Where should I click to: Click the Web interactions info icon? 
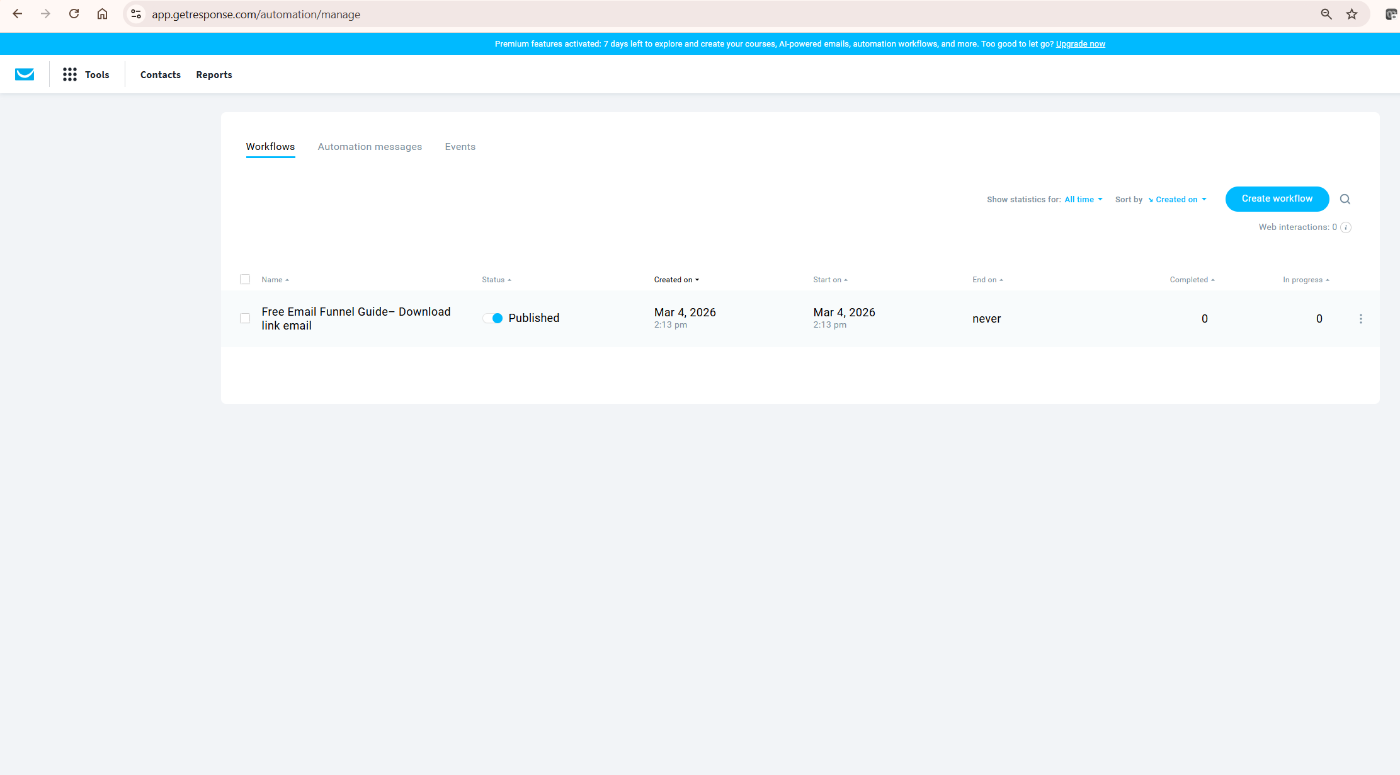click(1346, 227)
